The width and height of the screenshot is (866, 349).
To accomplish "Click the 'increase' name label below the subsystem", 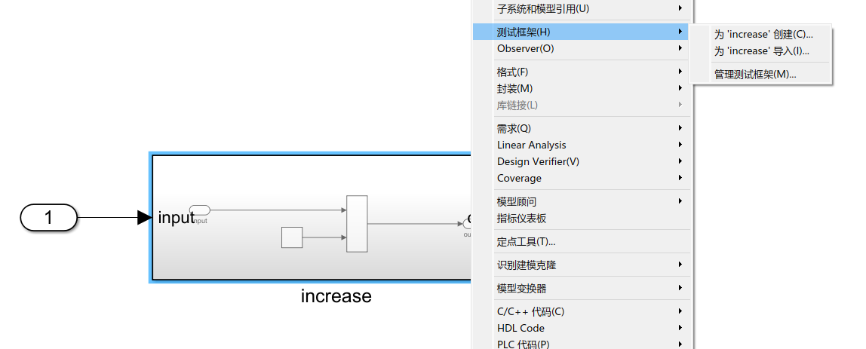I will 336,296.
